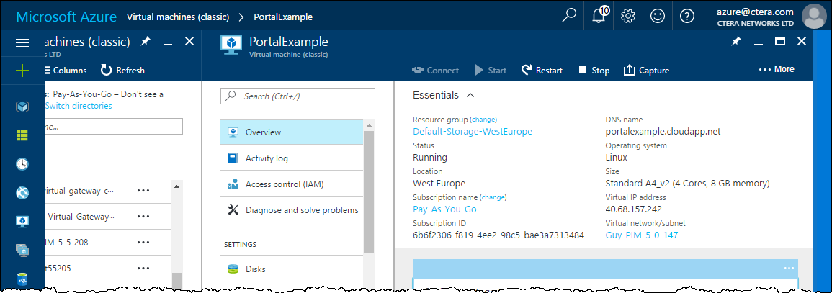The height and width of the screenshot is (293, 832).
Task: Click Start in the VM toolbar
Action: pyautogui.click(x=491, y=70)
